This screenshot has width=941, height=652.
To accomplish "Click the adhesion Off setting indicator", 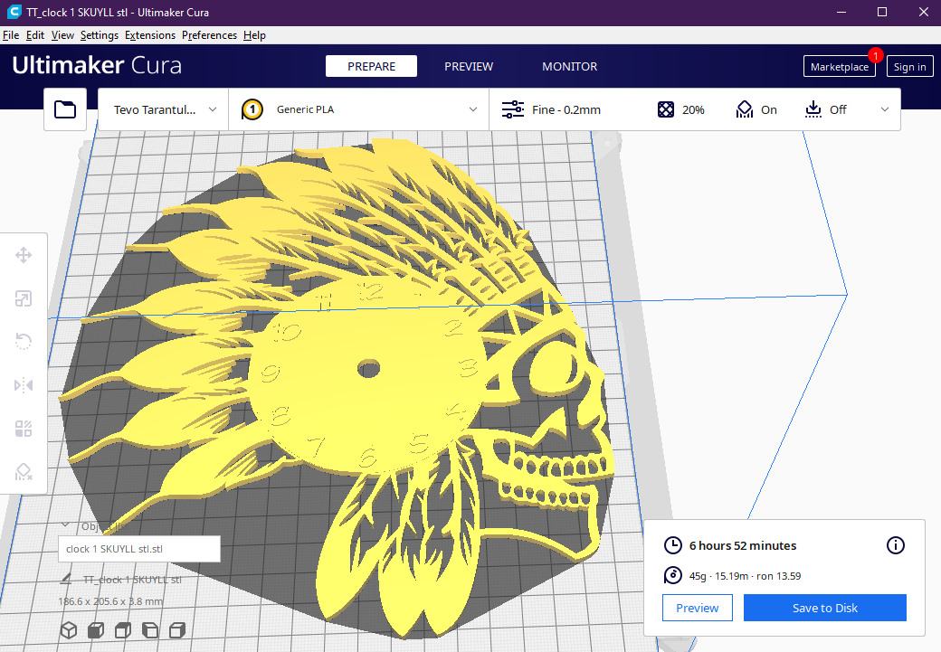I will coord(825,109).
